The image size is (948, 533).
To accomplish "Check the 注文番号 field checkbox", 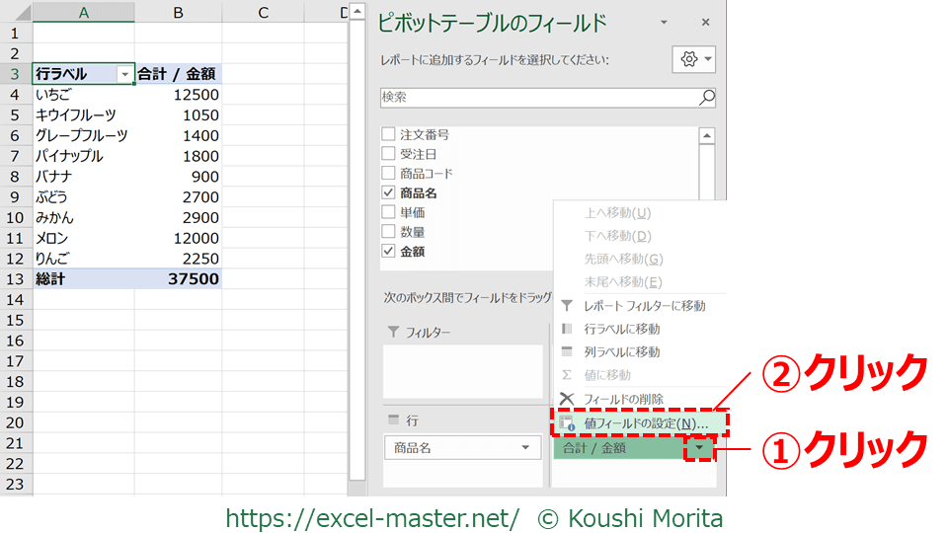I will pos(388,134).
